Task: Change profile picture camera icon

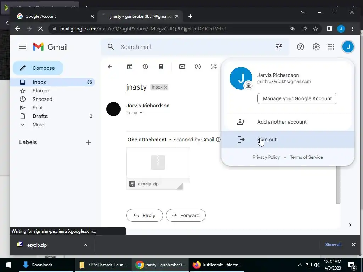Action: (x=248, y=86)
